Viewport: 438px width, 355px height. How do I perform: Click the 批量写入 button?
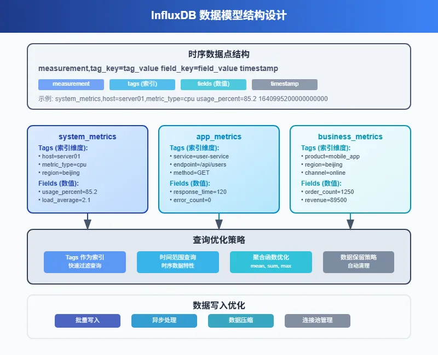click(x=88, y=321)
